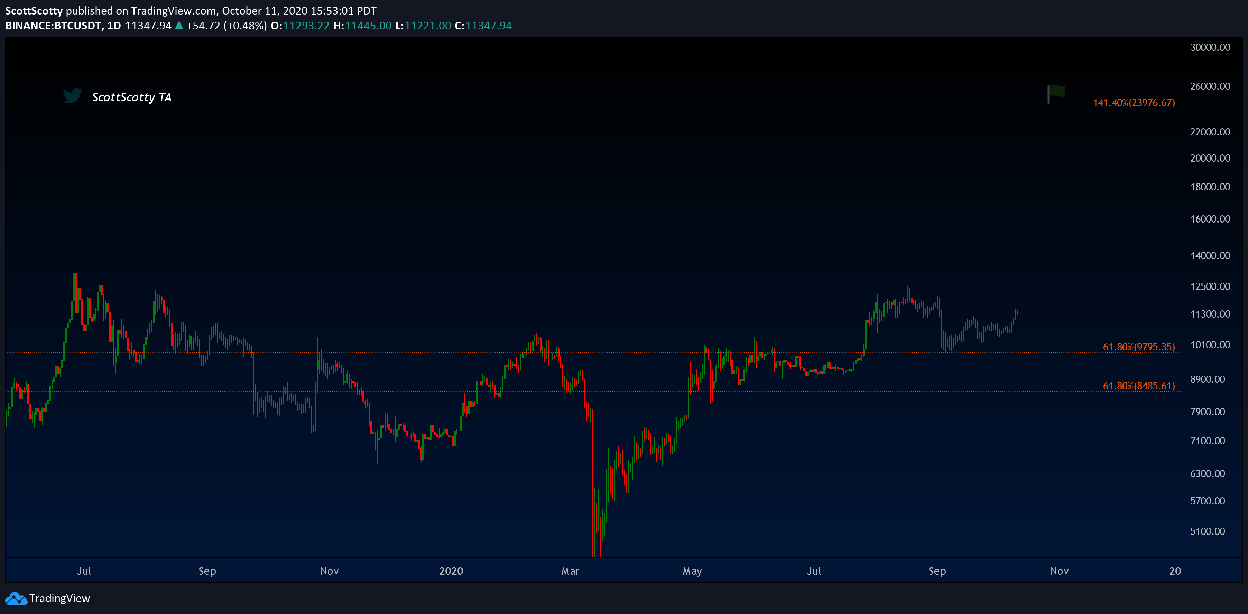Click the 7900.00 price axis label

click(1207, 412)
